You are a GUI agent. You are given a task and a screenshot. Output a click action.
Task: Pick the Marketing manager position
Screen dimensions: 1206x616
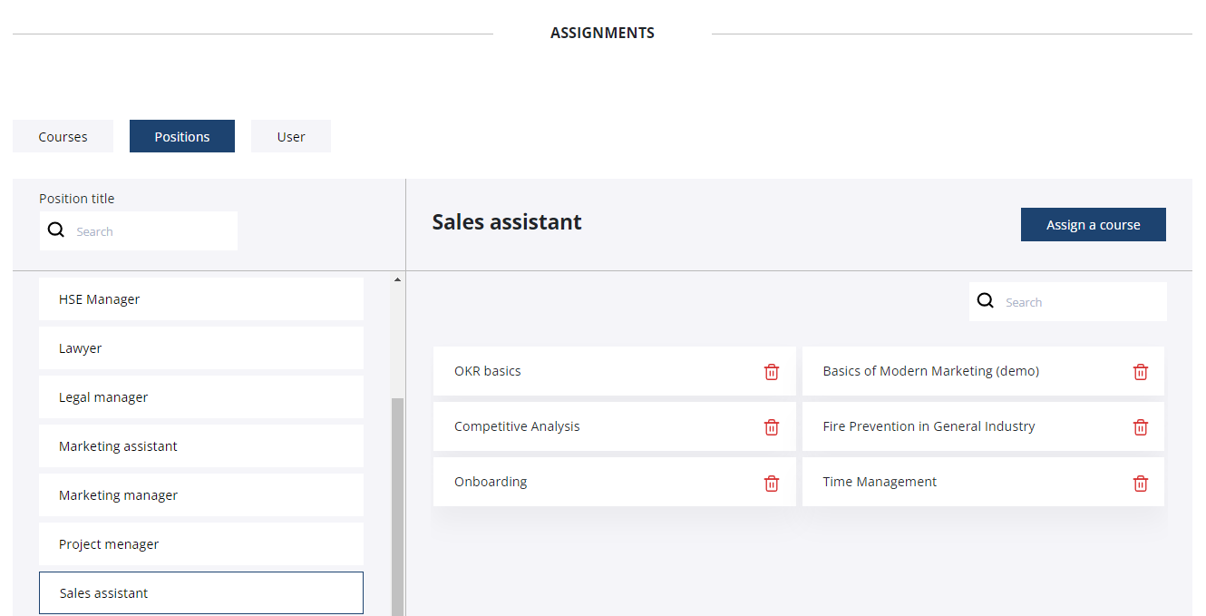tap(200, 495)
